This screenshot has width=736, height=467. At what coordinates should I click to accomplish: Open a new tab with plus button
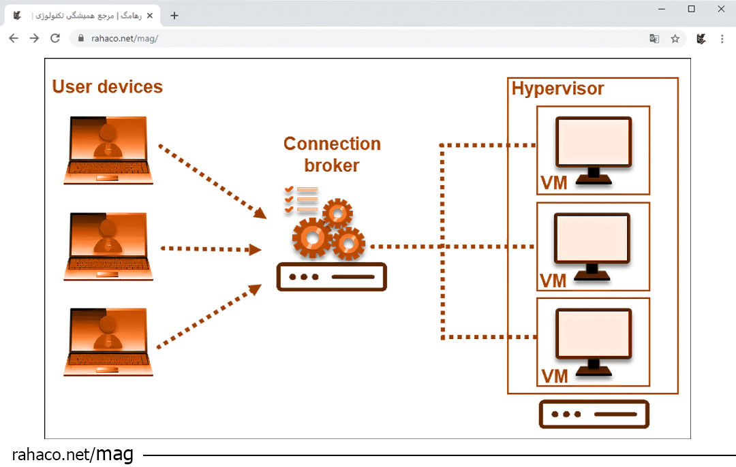pos(174,16)
